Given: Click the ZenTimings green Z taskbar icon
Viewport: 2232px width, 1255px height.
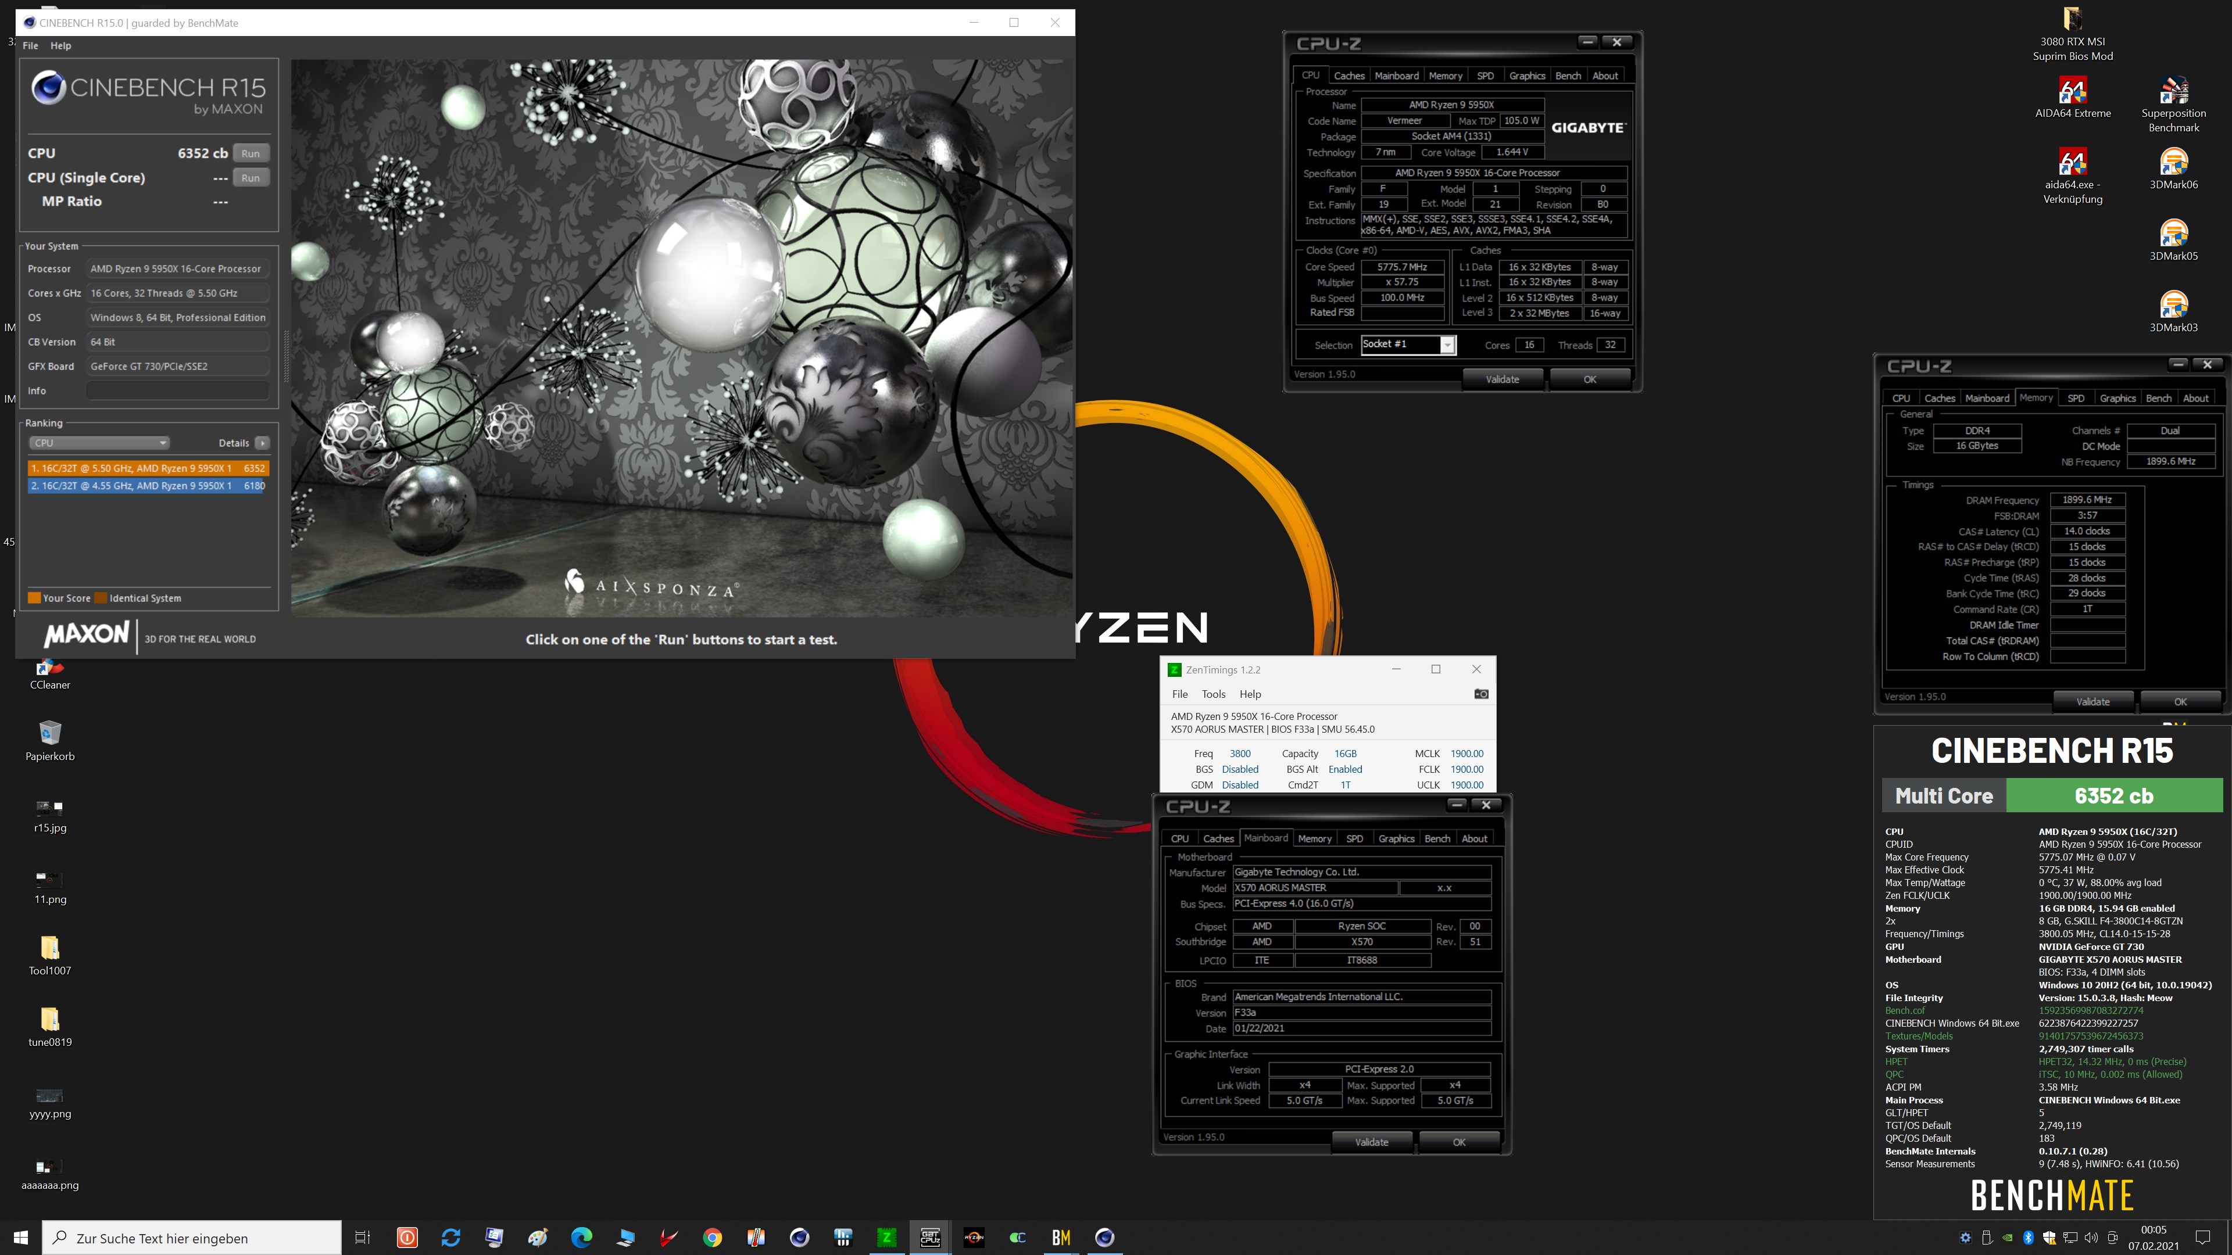Looking at the screenshot, I should tap(886, 1238).
